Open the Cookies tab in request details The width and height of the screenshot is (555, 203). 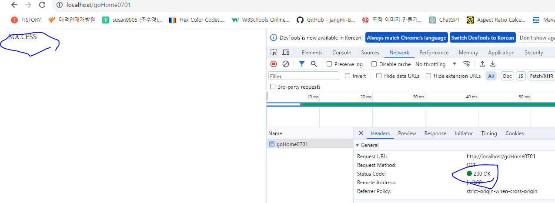515,133
